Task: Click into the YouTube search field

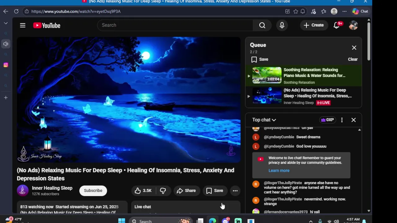Action: [175, 25]
